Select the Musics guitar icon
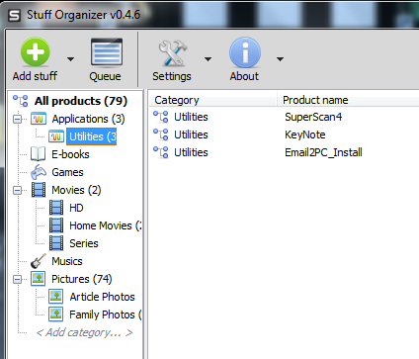This screenshot has width=419, height=359. tap(39, 261)
